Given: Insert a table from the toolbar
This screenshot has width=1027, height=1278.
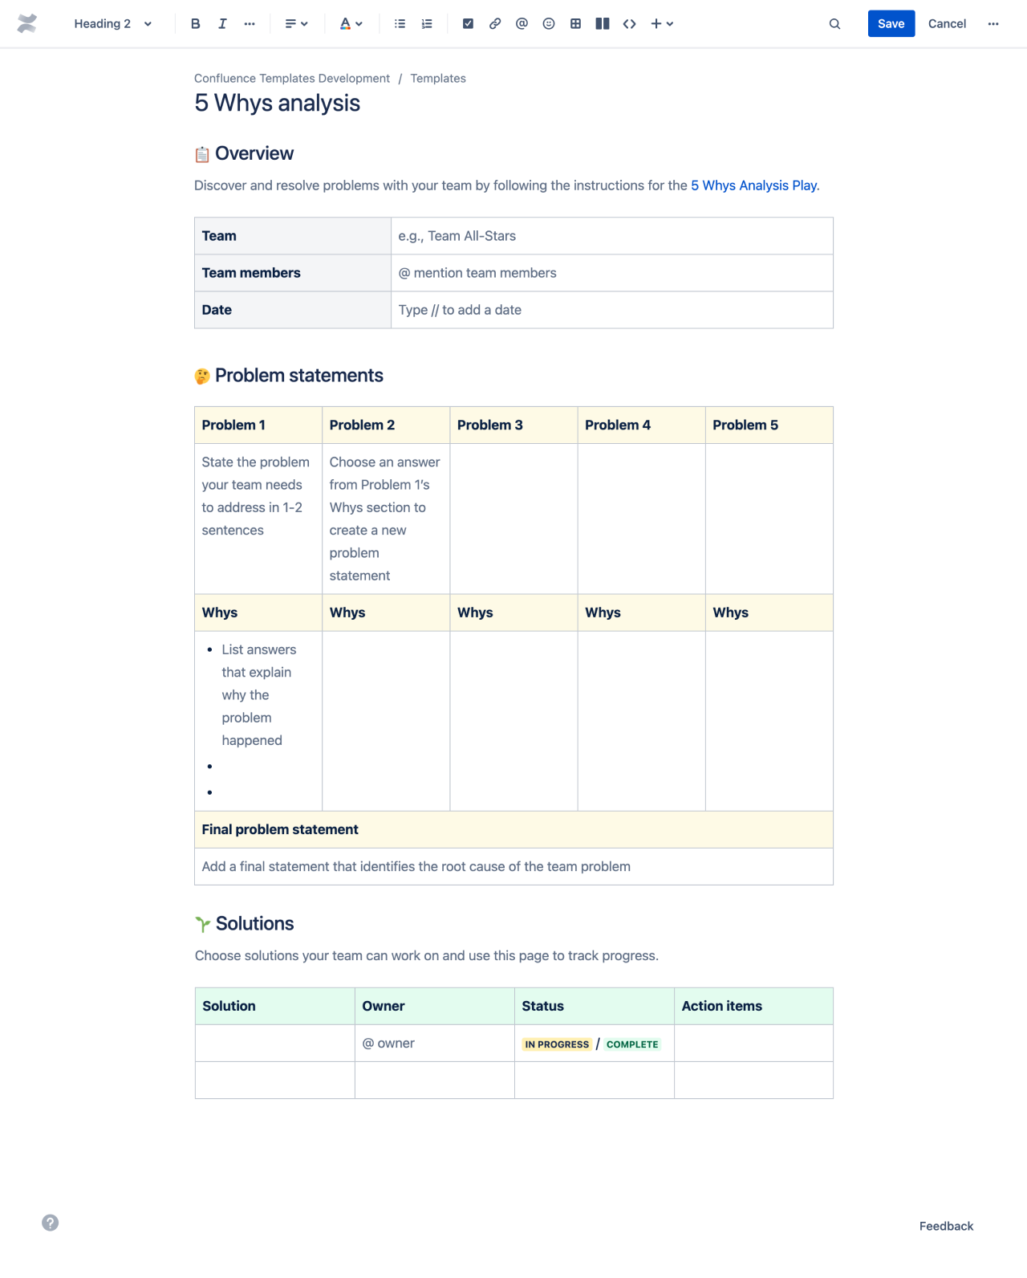Looking at the screenshot, I should 575,24.
